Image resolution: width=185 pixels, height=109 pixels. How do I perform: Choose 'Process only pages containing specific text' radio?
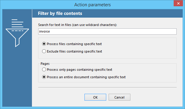click(x=44, y=70)
